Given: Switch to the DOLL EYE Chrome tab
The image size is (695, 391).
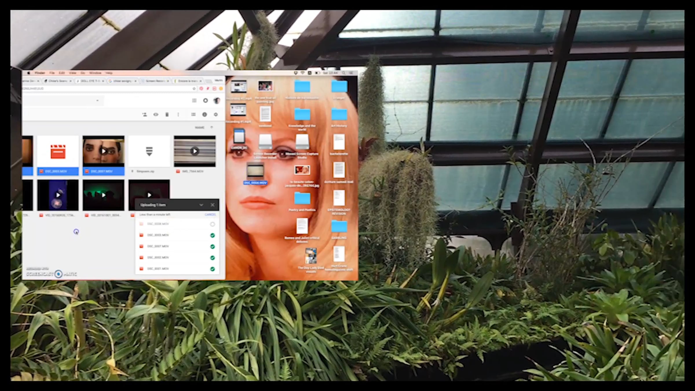Looking at the screenshot, I should pyautogui.click(x=90, y=81).
